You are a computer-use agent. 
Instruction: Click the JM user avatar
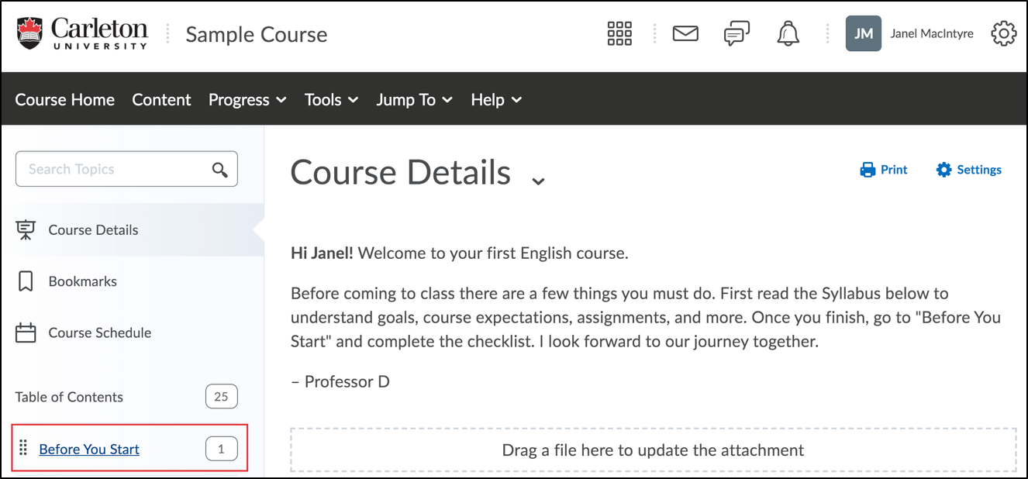coord(863,34)
